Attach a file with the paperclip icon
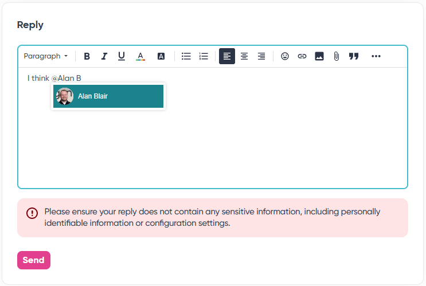 [x=337, y=56]
